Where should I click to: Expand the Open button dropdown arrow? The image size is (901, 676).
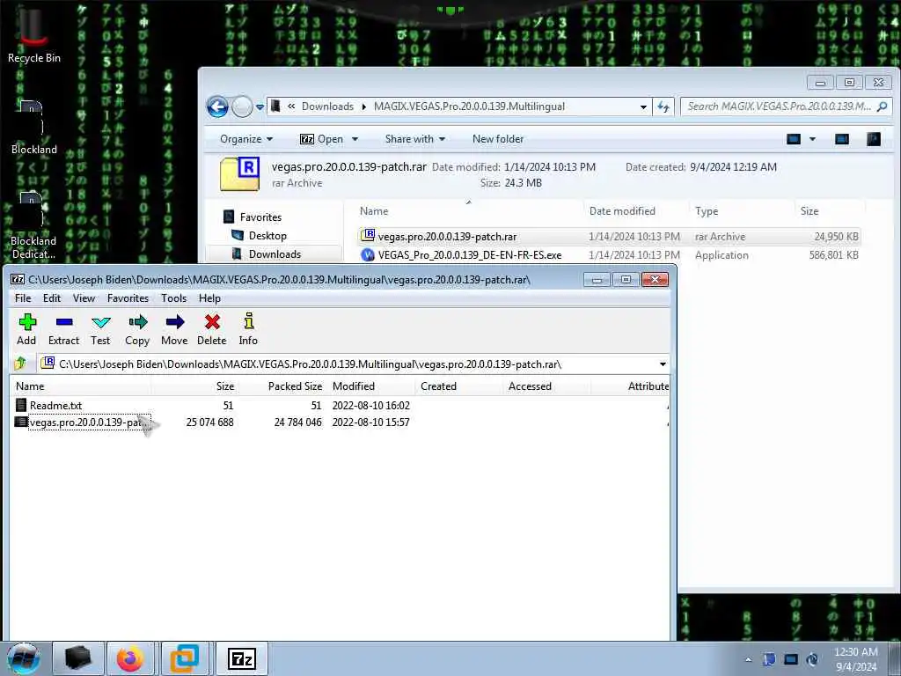coord(355,139)
